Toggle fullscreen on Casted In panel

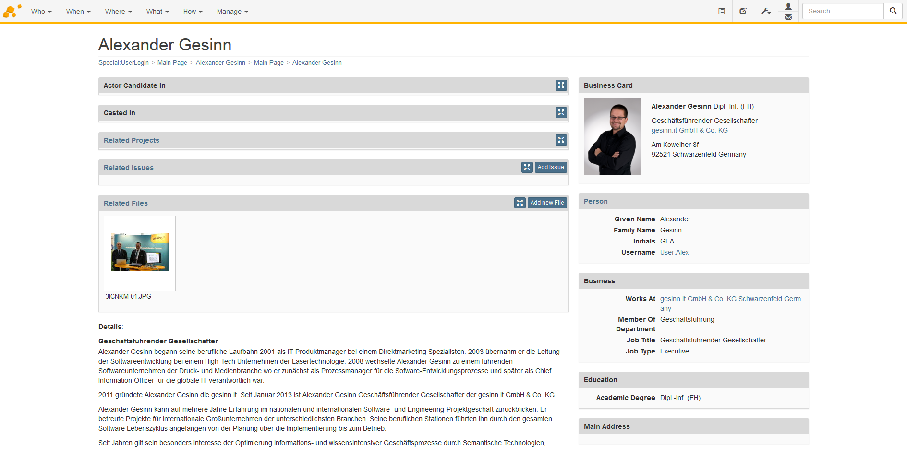[561, 112]
